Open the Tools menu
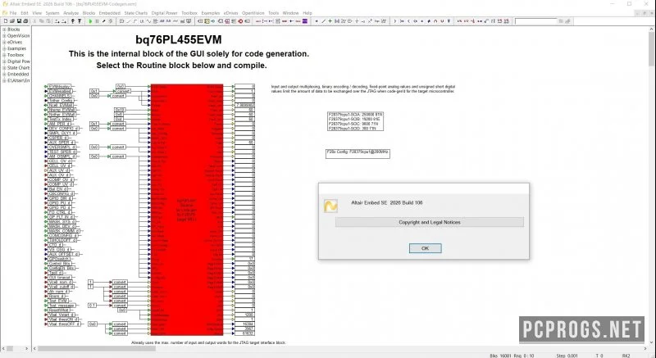This screenshot has width=656, height=358. (273, 13)
